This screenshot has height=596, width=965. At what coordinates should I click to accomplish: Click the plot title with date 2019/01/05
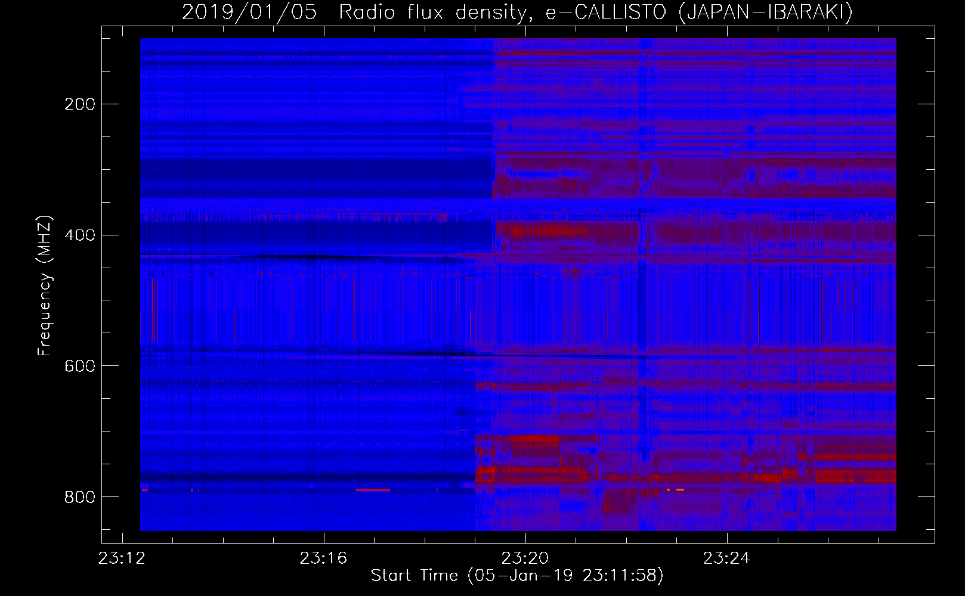coord(517,13)
